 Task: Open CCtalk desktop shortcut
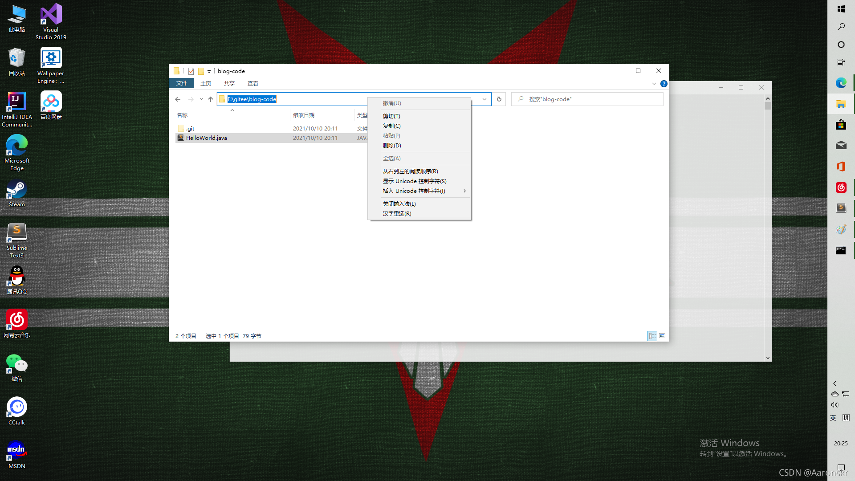(x=17, y=411)
